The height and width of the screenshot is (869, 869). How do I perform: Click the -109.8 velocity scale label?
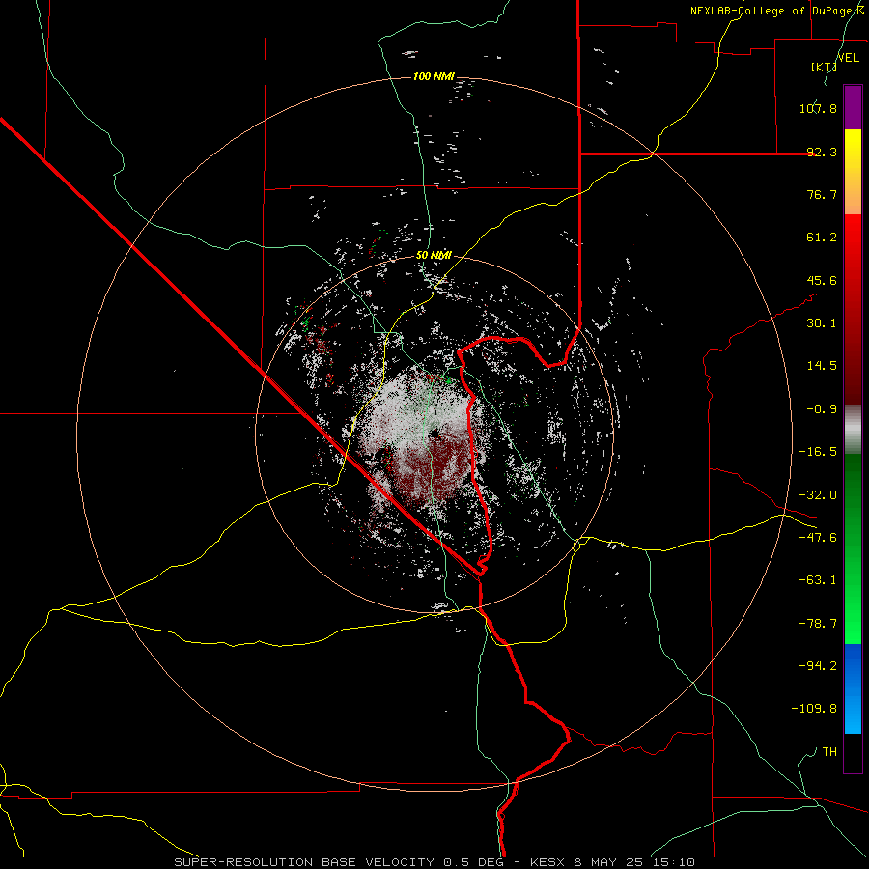pyautogui.click(x=814, y=709)
